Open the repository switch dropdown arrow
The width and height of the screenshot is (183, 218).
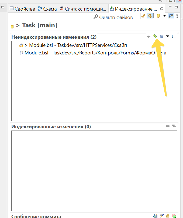[164, 16]
